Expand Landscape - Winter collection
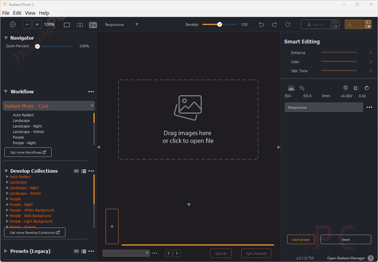Image resolution: width=378 pixels, height=262 pixels. 7,194
